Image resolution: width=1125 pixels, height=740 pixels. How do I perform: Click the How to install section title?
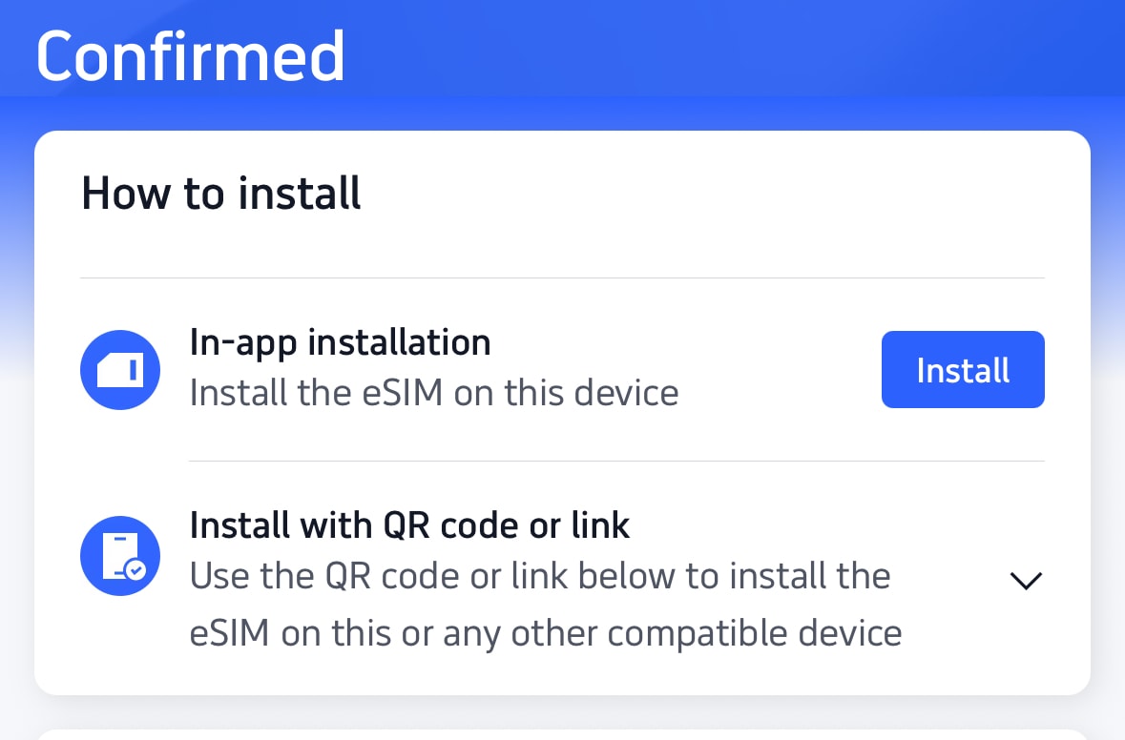point(220,194)
